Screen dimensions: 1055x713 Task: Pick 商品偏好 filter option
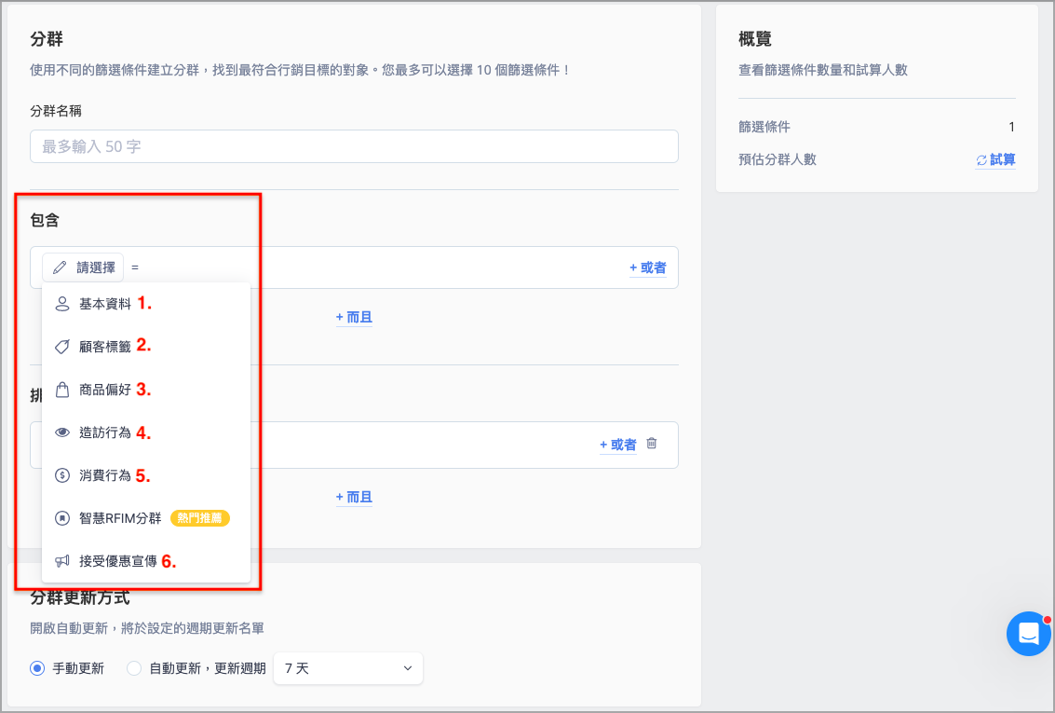pyautogui.click(x=146, y=390)
